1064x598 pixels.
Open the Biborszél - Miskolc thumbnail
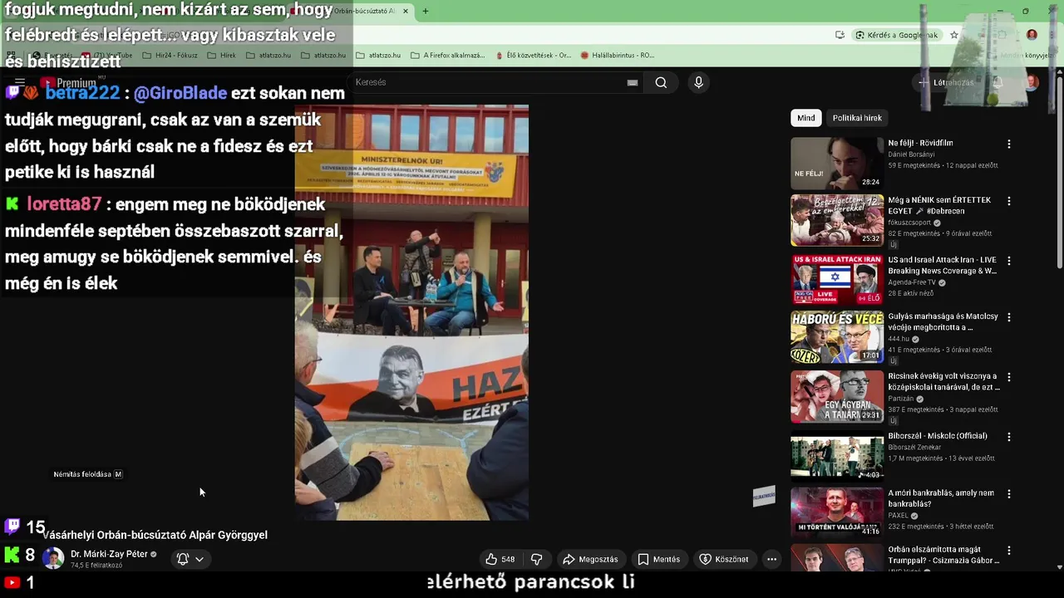click(x=837, y=456)
